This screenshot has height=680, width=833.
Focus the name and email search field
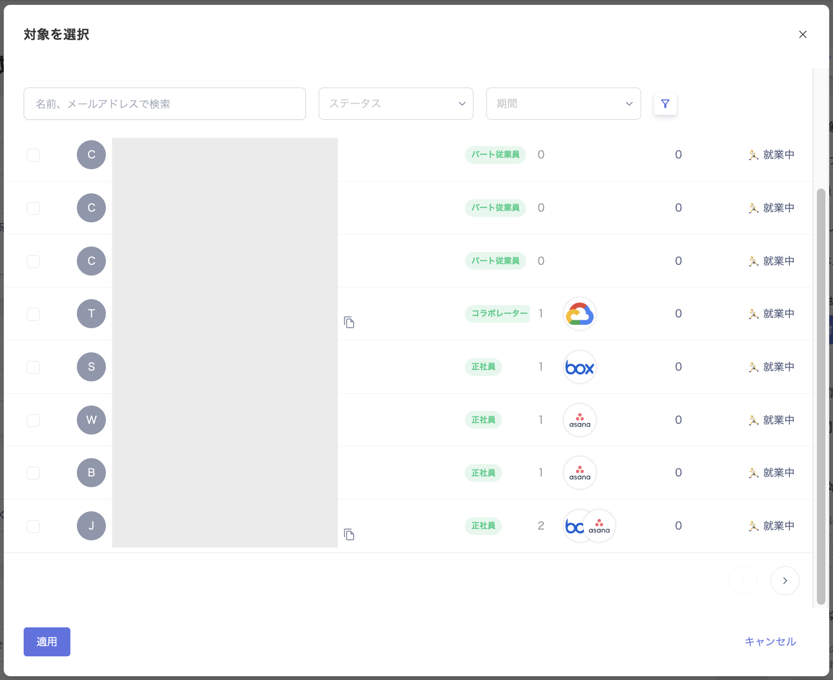164,104
